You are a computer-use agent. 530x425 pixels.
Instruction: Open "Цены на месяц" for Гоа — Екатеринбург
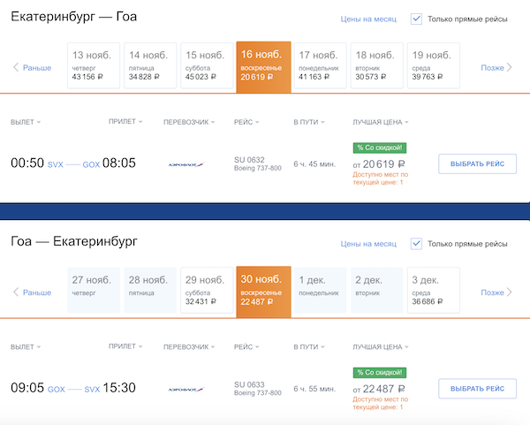368,244
